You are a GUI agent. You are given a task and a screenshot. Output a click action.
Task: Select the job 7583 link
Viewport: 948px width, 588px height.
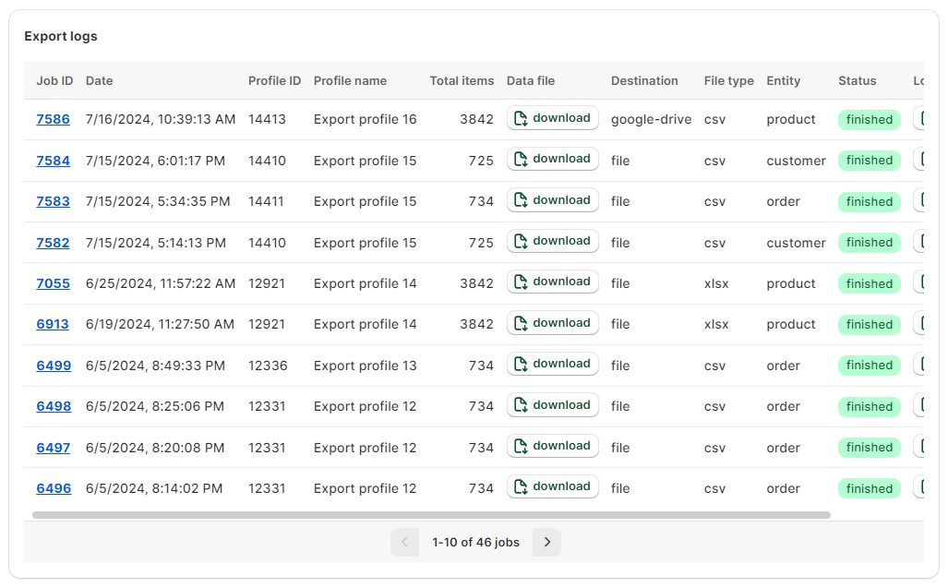(53, 201)
